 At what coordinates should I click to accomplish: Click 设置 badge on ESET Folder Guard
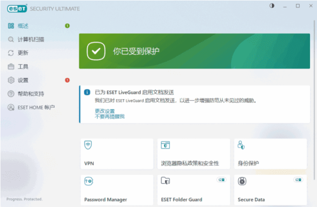(221, 180)
